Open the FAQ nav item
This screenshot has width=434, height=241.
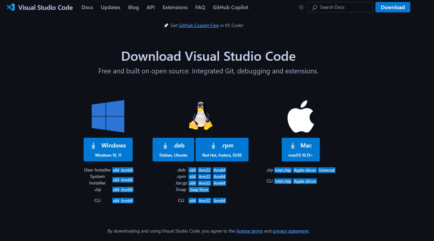pos(200,7)
